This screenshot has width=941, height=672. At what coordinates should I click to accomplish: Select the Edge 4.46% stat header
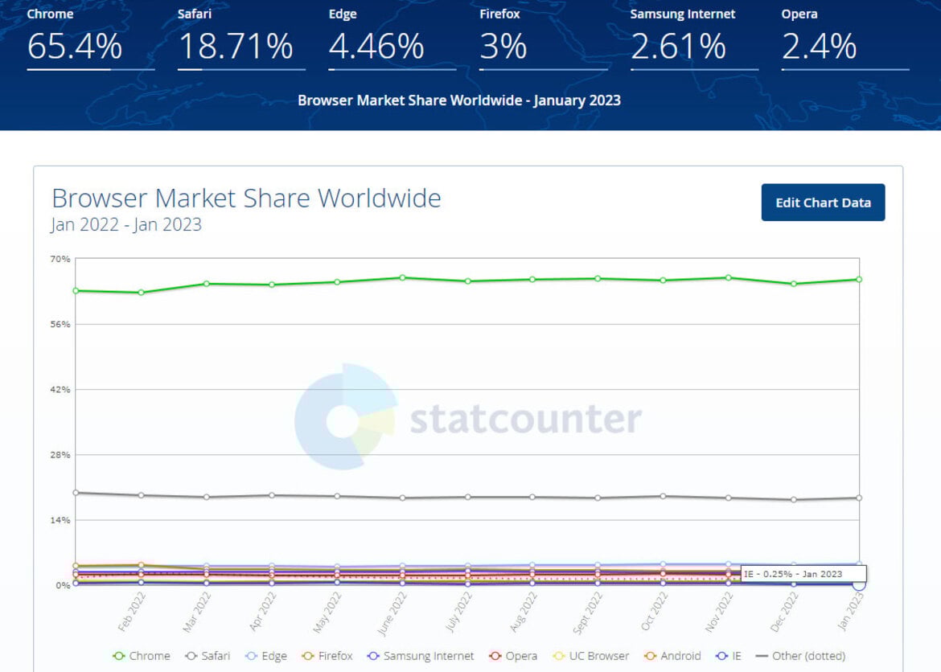[x=392, y=39]
